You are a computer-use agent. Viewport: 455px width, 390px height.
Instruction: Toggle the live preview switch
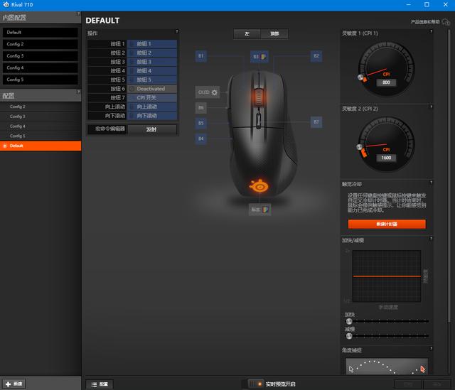[256, 384]
